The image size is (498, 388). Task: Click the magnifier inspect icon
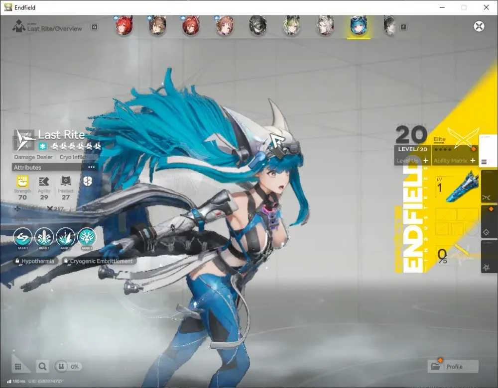click(x=42, y=367)
